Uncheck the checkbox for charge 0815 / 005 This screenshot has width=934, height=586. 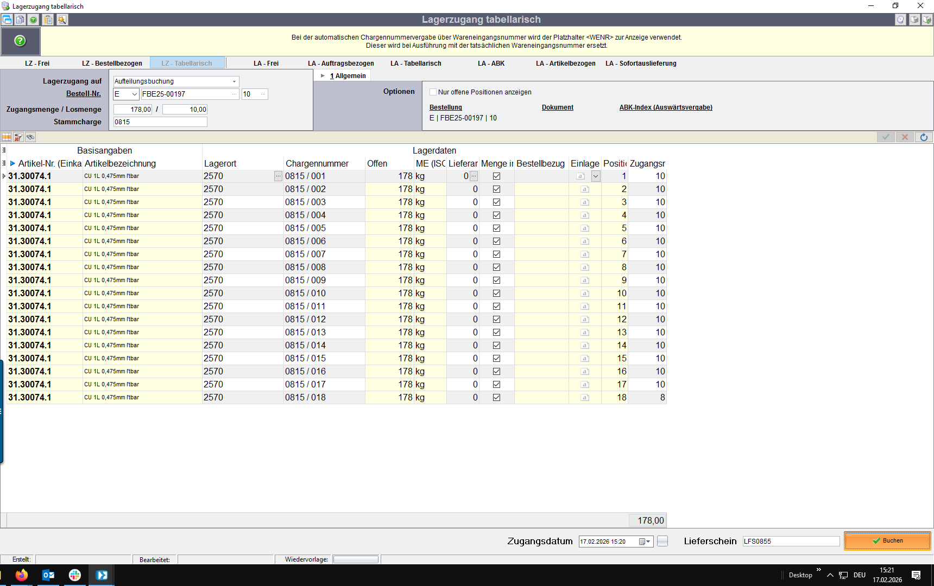tap(496, 228)
